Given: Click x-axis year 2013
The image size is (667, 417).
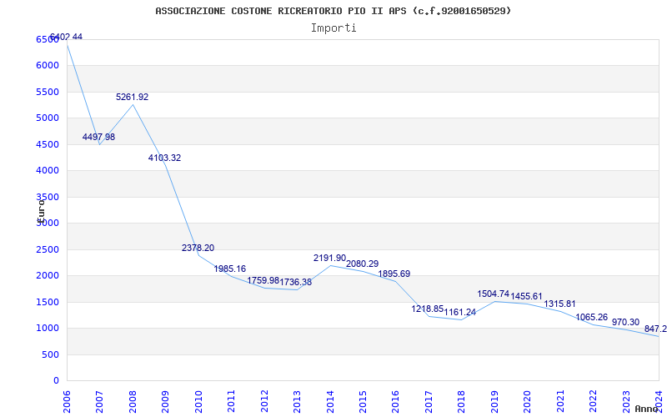Looking at the screenshot, I should coord(297,401).
